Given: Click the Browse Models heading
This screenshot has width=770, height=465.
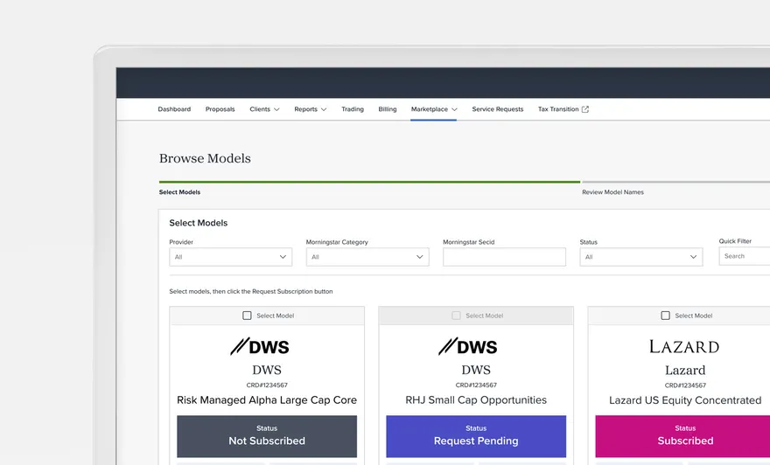Looking at the screenshot, I should [x=205, y=158].
